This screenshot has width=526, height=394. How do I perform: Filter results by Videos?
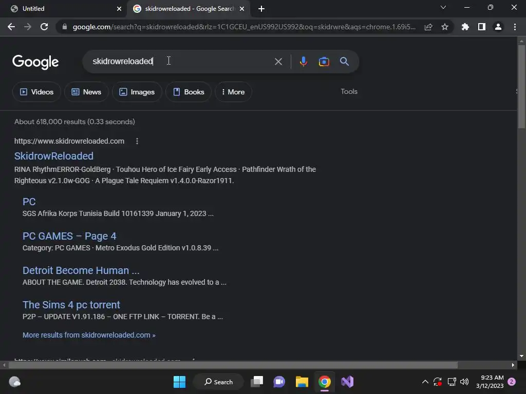coord(36,92)
